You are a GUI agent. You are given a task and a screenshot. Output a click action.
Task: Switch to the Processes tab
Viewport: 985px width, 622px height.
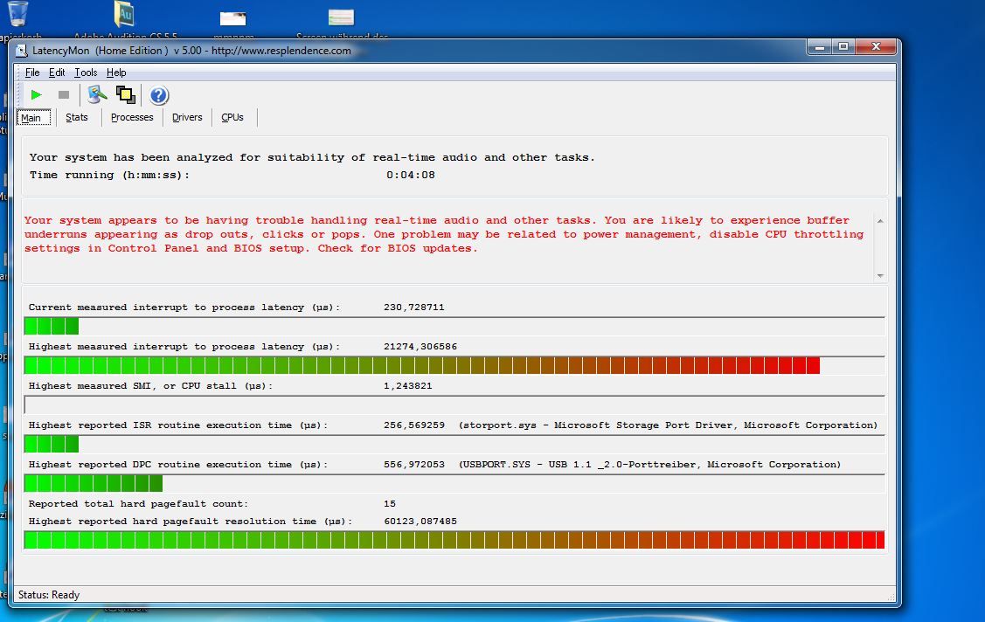[132, 117]
